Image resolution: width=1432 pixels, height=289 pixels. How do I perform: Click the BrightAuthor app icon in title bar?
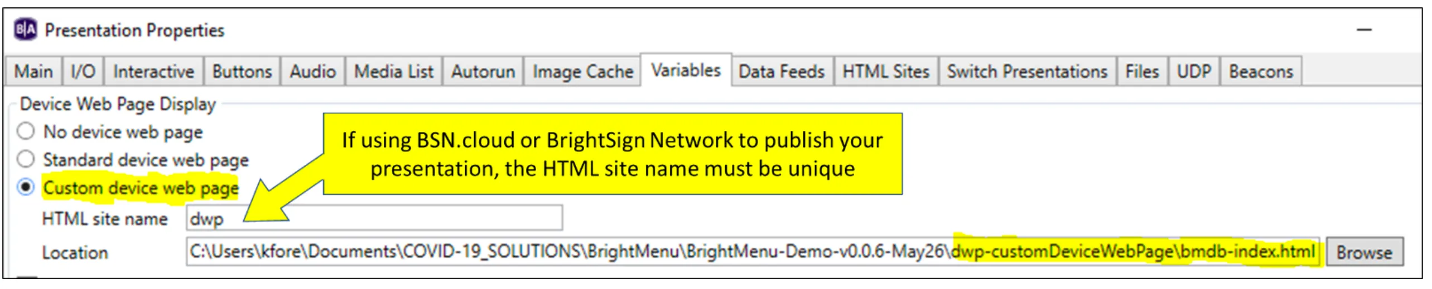click(25, 30)
